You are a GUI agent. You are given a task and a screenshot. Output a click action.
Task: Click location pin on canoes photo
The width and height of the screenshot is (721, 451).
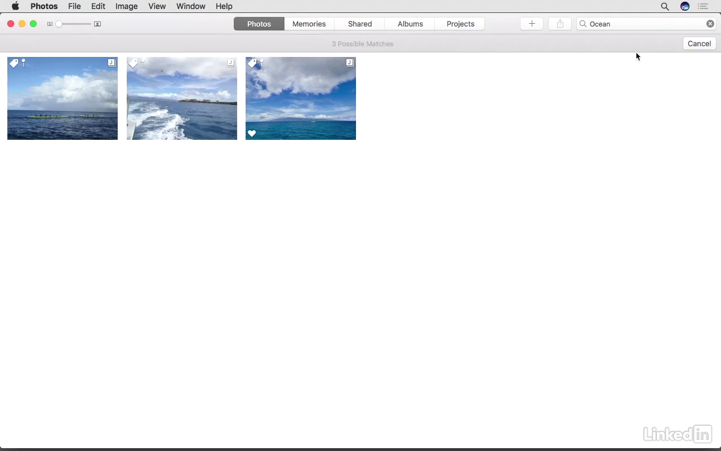(x=23, y=63)
